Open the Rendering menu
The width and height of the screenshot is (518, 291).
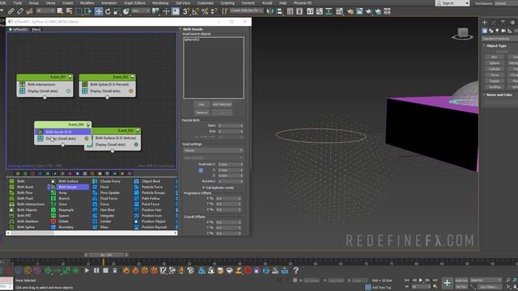[160, 3]
